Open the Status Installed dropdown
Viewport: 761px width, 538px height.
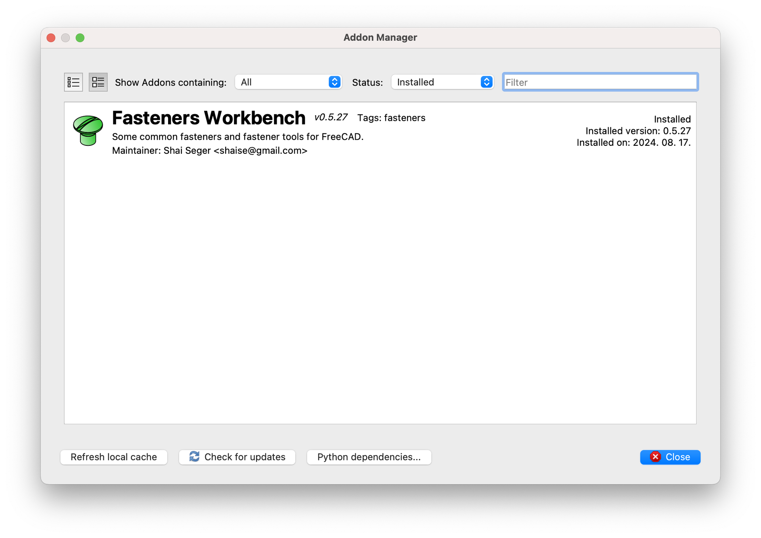tap(436, 82)
